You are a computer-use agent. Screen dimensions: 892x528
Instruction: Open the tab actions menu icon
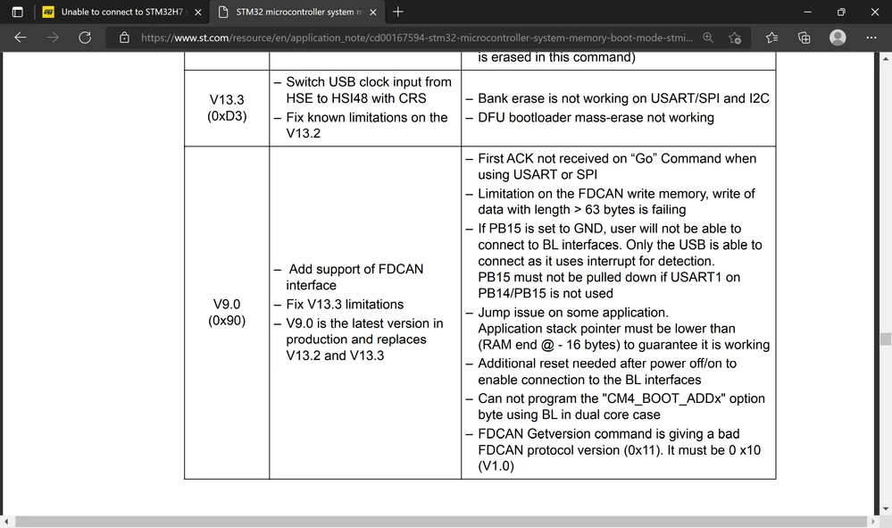pyautogui.click(x=18, y=12)
